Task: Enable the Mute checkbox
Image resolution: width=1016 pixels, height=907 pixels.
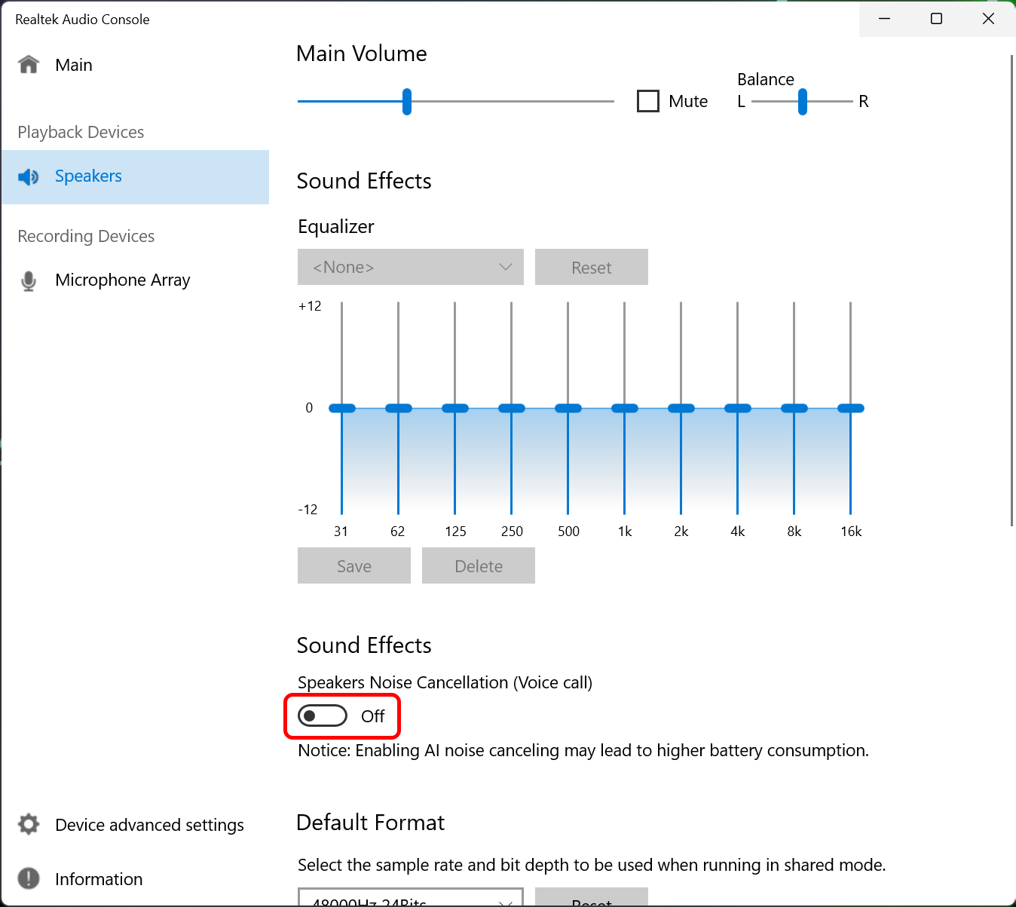Action: tap(647, 100)
